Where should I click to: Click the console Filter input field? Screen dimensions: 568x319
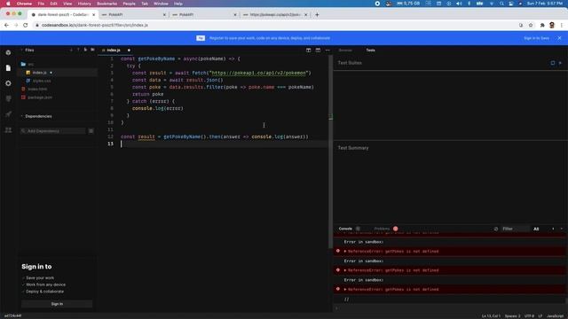515,229
